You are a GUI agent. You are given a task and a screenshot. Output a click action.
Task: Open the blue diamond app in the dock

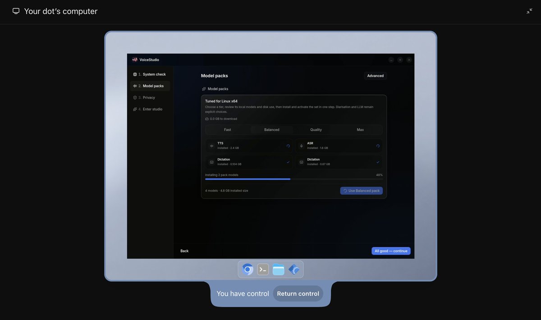tap(294, 270)
